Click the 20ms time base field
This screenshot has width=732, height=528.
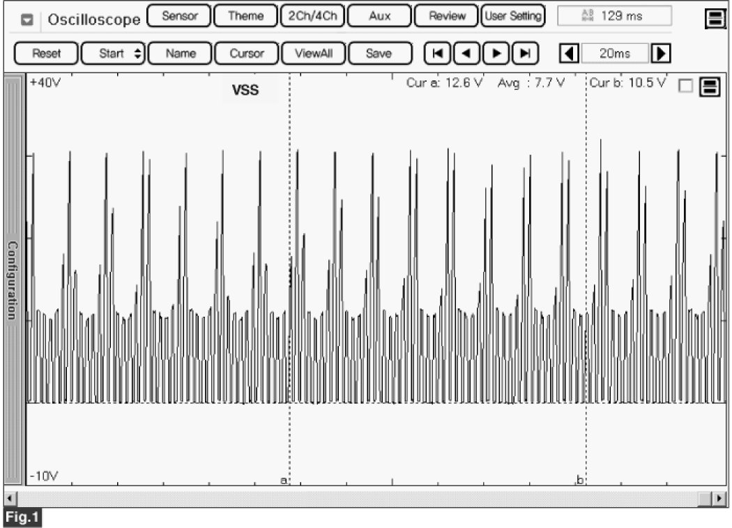tap(614, 53)
